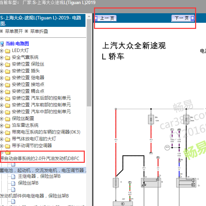Click folder icon of 汽车后部的控制单元

[x=7, y=99]
